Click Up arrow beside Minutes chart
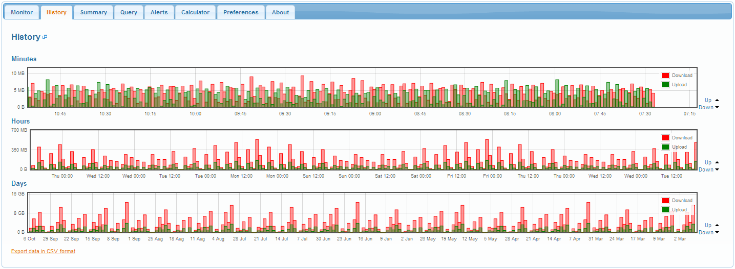735x269 pixels. pos(717,100)
